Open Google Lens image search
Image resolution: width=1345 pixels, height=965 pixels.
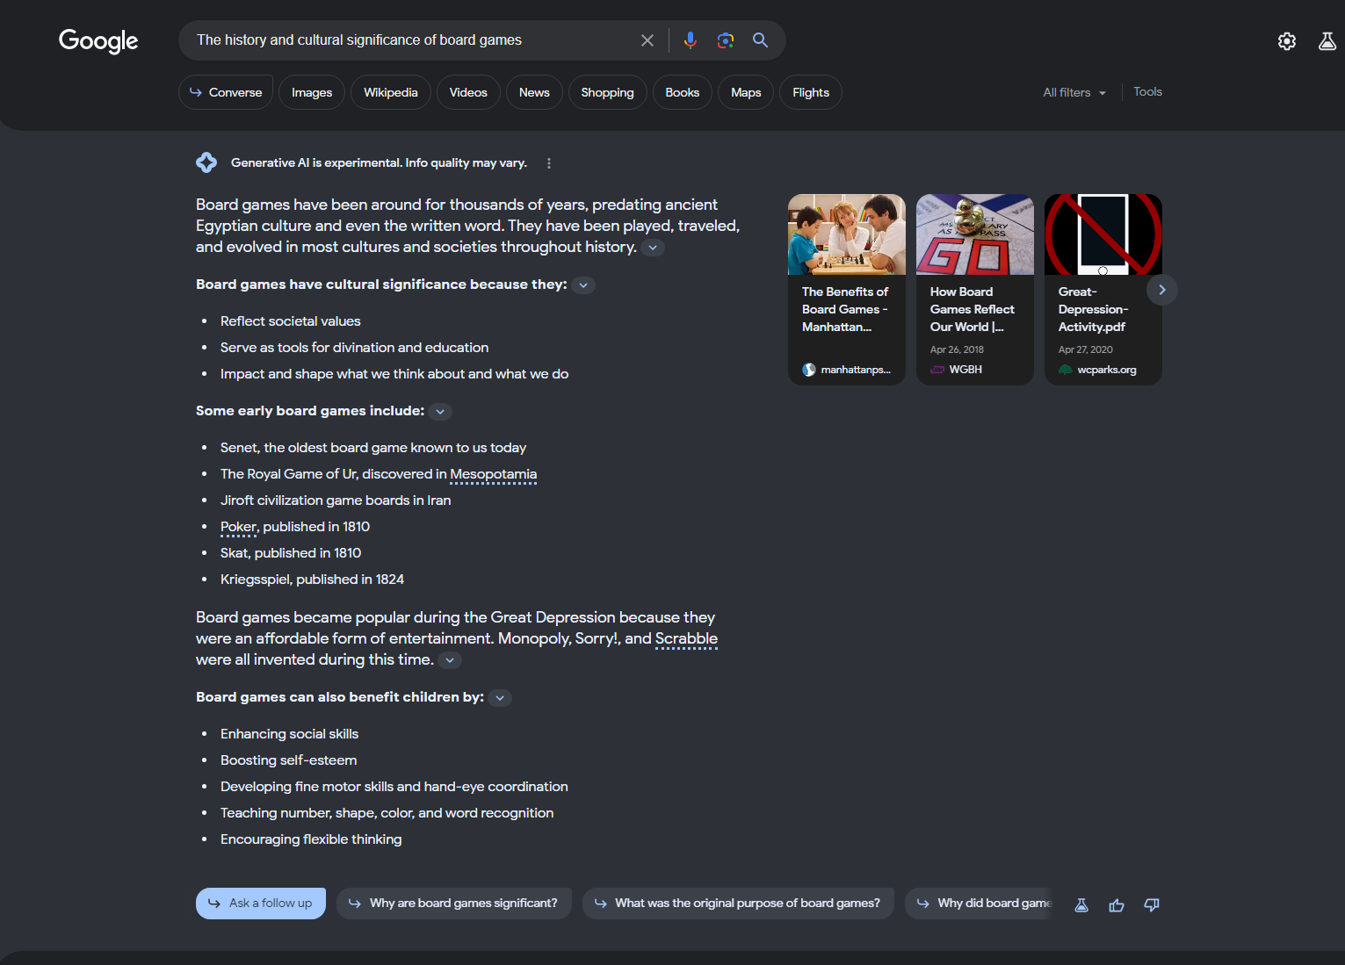726,40
